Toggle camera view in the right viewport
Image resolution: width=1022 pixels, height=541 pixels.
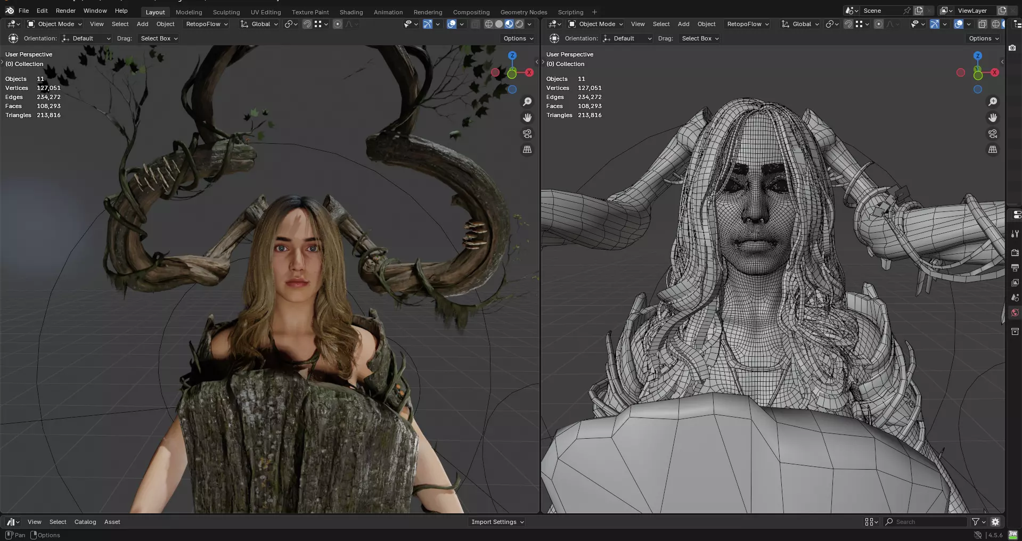click(993, 134)
